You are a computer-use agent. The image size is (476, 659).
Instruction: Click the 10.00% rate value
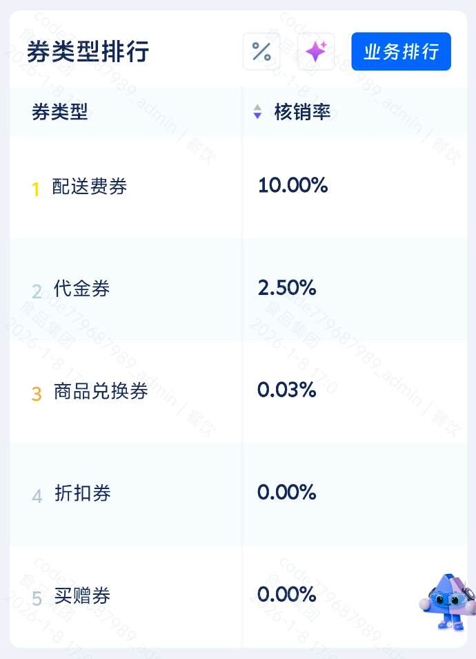coord(292,185)
